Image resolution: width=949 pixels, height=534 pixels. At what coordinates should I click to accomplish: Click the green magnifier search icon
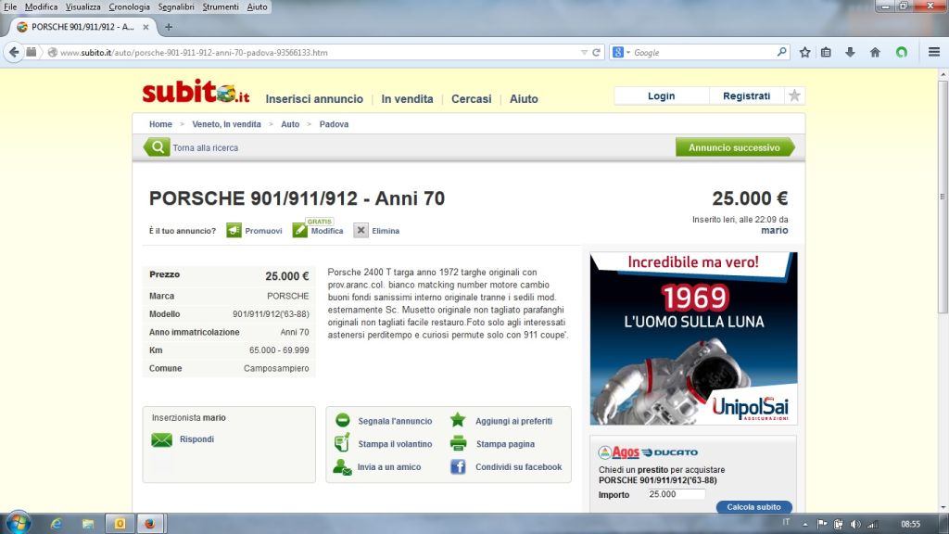coord(157,147)
